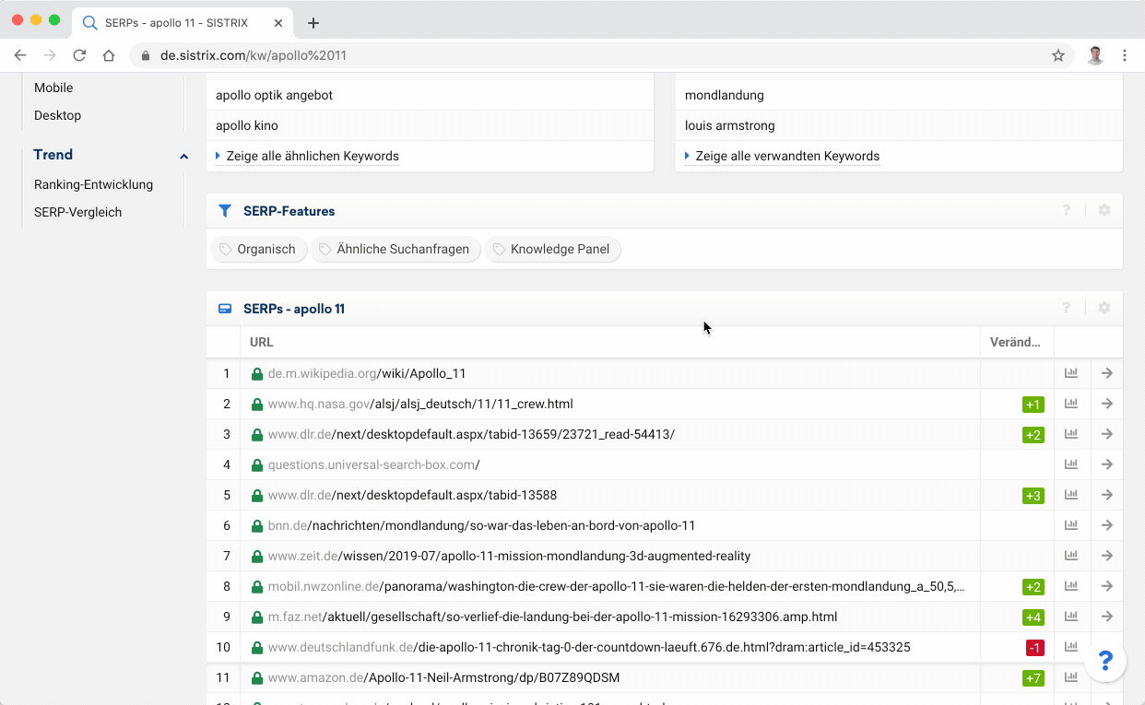Expand Zeige alle ähnlichen Keywords
The width and height of the screenshot is (1145, 705).
point(312,156)
